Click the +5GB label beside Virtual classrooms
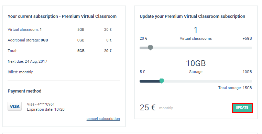Viewport: 262px width, 134px height. tap(247, 38)
